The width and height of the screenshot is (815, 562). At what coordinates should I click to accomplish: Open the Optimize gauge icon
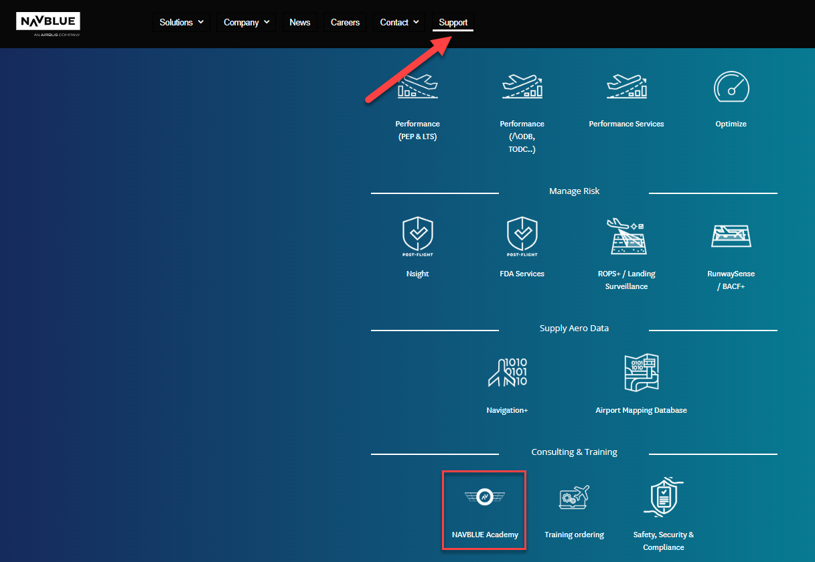point(731,87)
